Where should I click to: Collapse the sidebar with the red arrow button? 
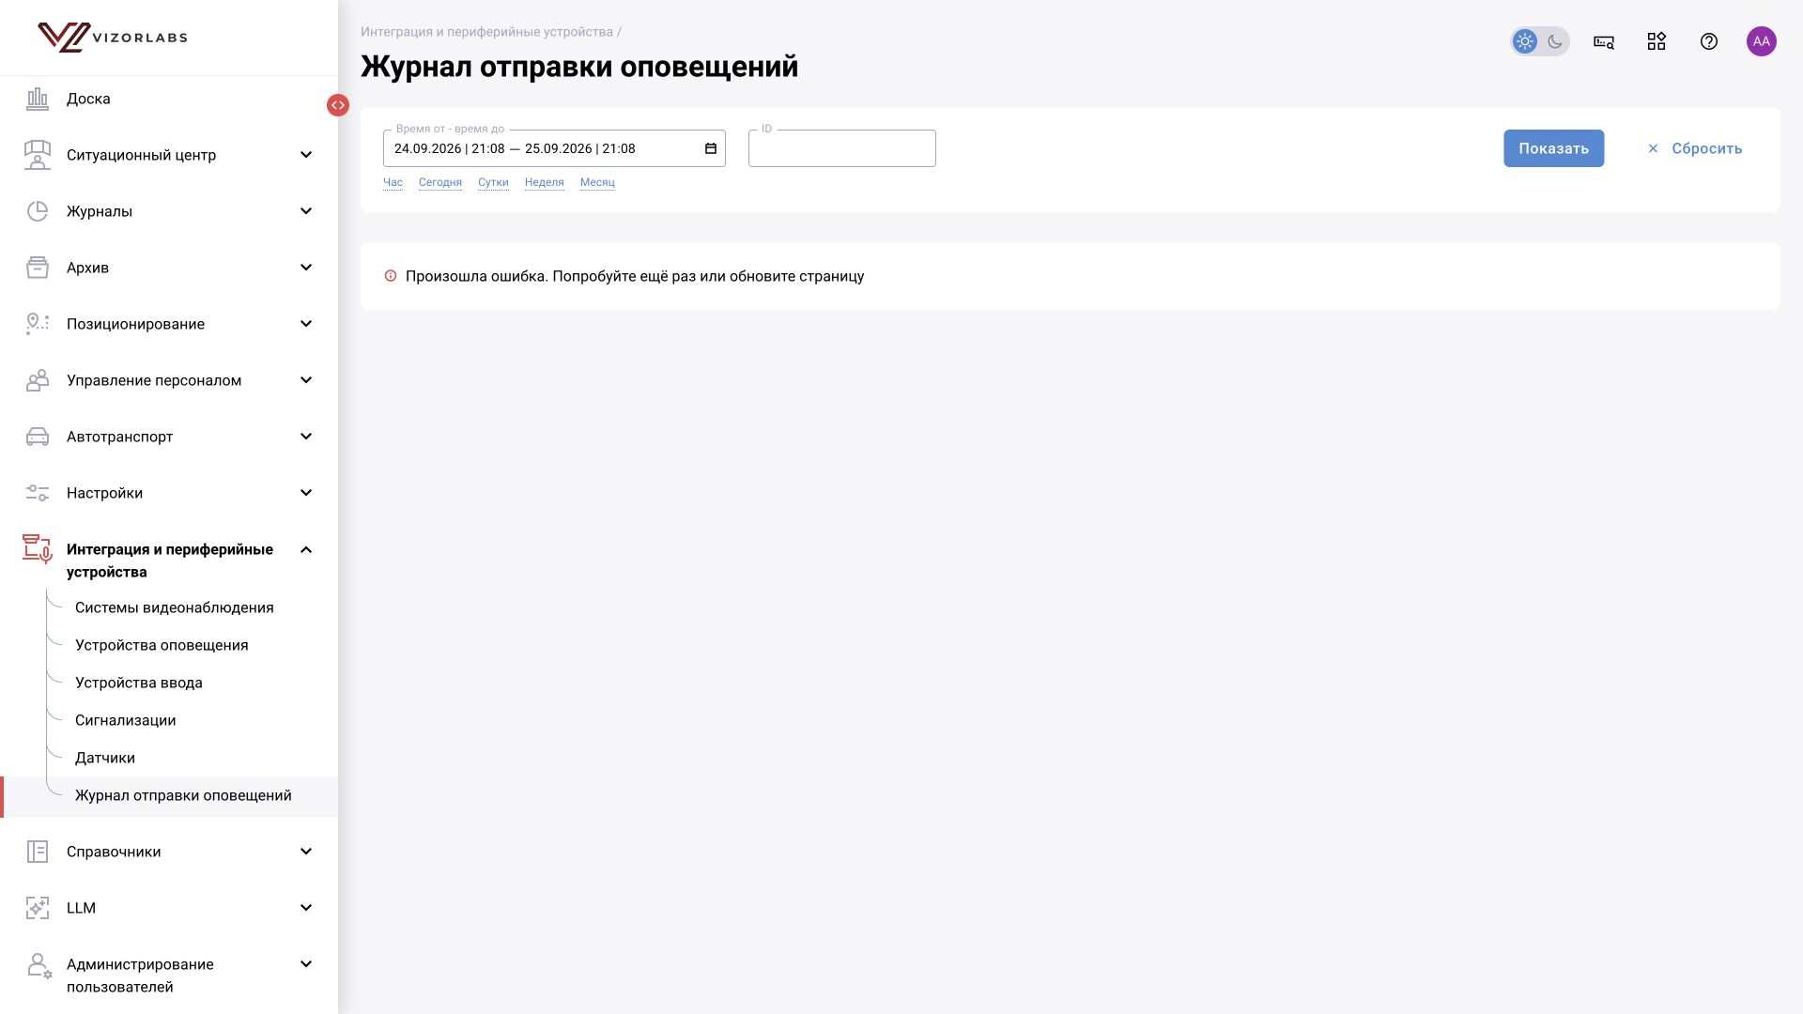(338, 105)
